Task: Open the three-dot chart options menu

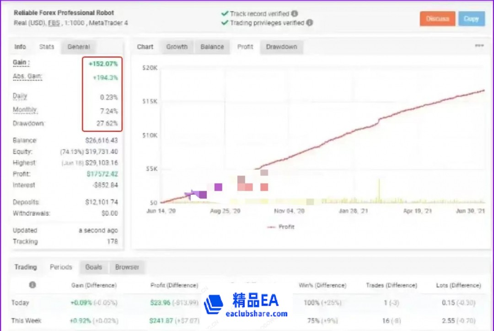Action: 479,46
